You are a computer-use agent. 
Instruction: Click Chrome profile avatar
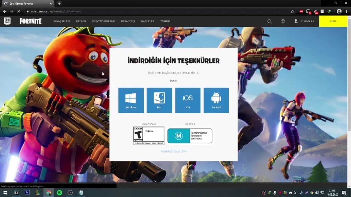coord(339,11)
